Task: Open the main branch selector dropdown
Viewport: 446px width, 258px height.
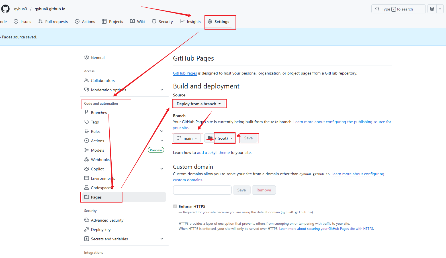Action: [x=187, y=138]
